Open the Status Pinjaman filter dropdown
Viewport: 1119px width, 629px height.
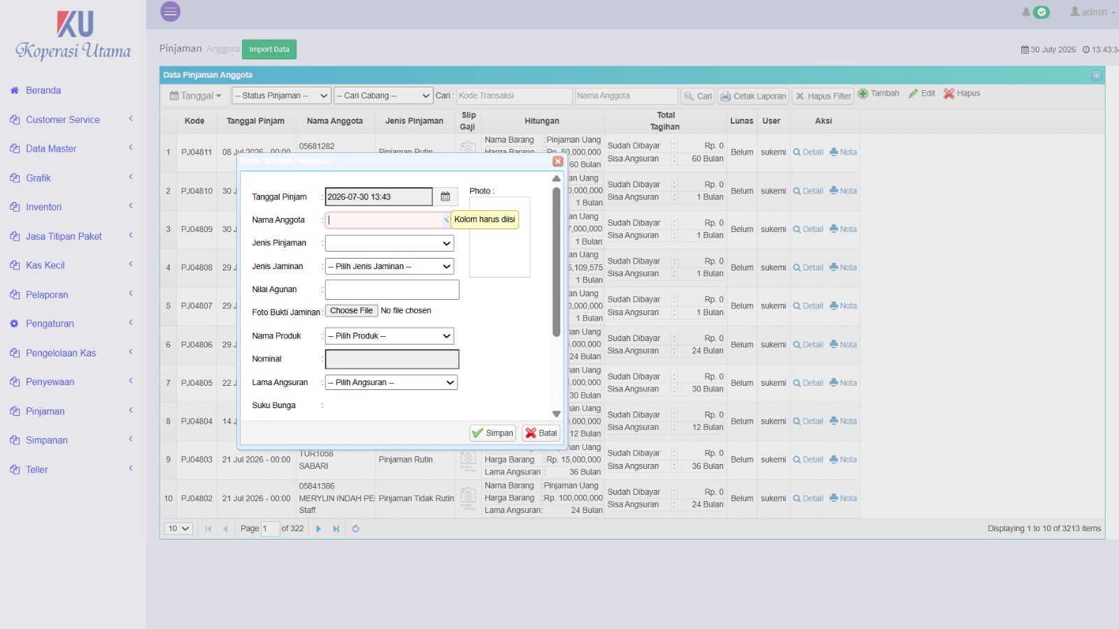281,96
